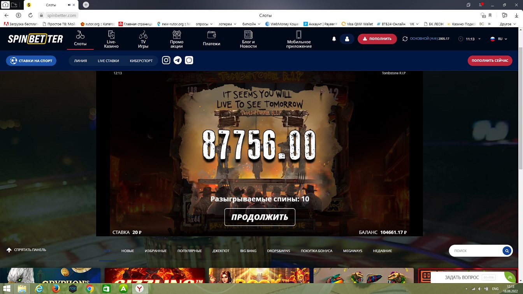Click the search magnifier button

tap(507, 251)
